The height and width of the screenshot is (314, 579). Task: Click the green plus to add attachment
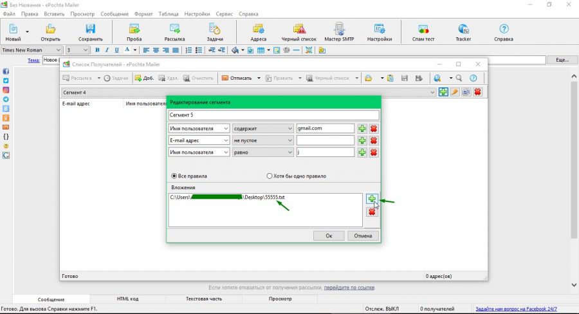[371, 199]
